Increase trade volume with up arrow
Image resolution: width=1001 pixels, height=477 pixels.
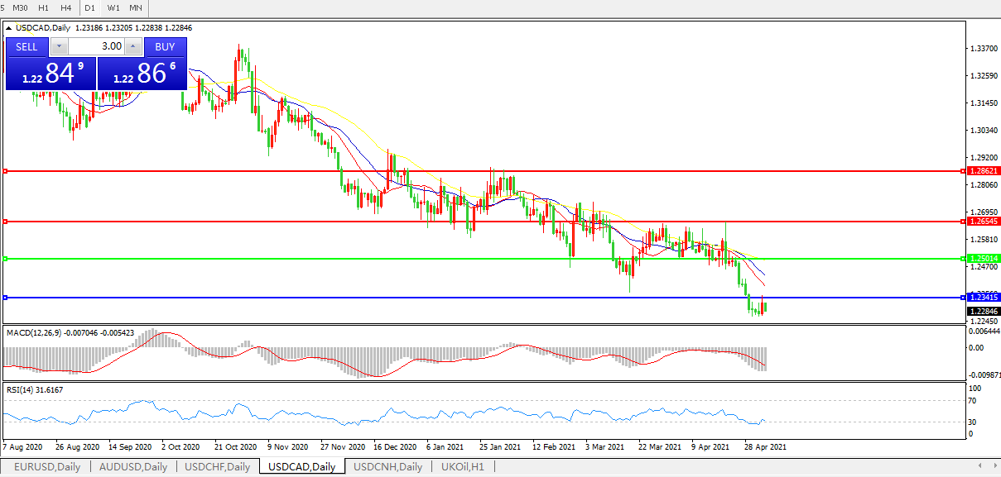[x=132, y=47]
